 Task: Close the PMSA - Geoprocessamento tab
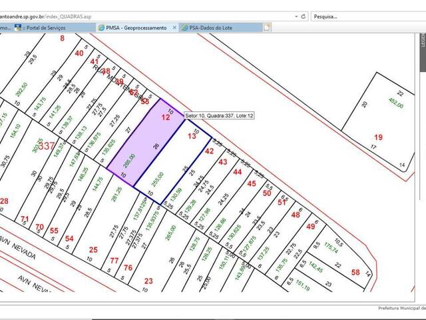(174, 28)
